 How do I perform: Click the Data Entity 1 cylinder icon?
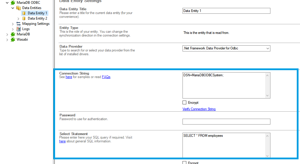[24, 13]
